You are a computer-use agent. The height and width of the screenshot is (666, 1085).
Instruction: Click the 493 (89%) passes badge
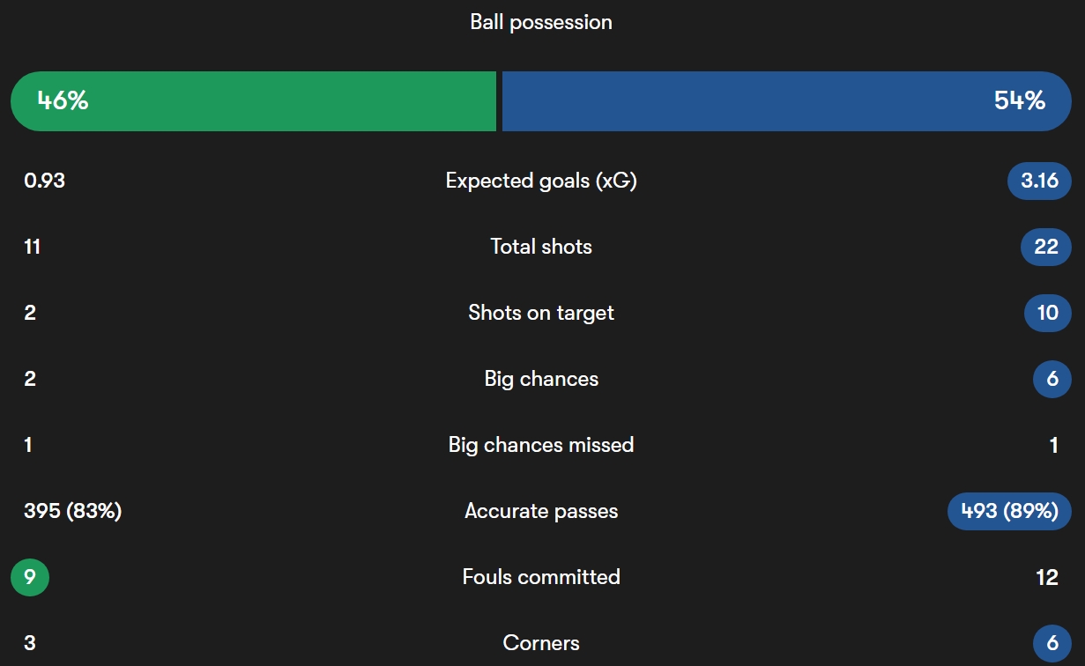[x=1009, y=511]
